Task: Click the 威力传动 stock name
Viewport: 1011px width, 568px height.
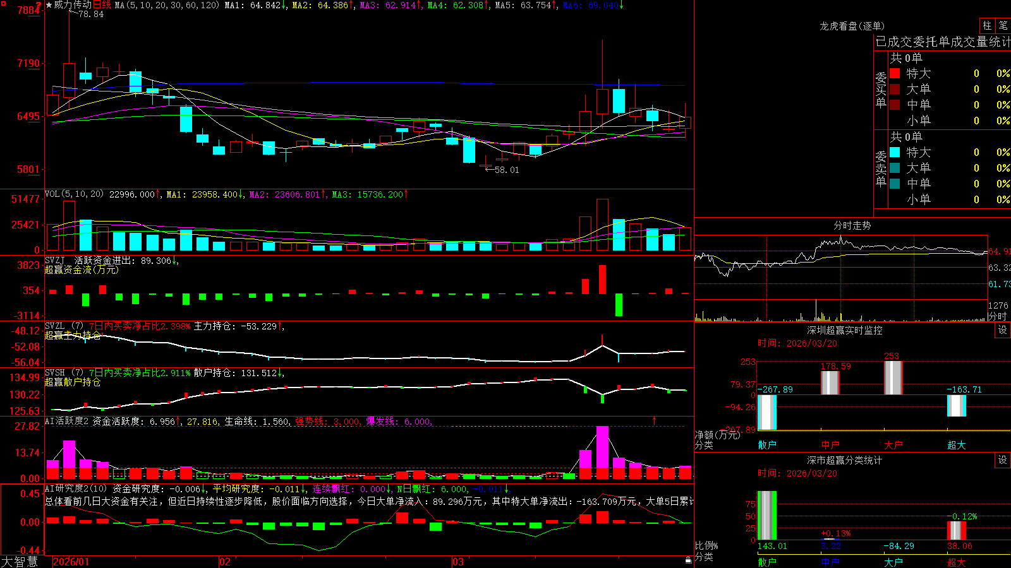Action: pyautogui.click(x=73, y=5)
